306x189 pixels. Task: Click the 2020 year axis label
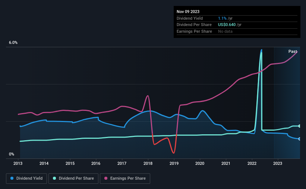[200, 163]
